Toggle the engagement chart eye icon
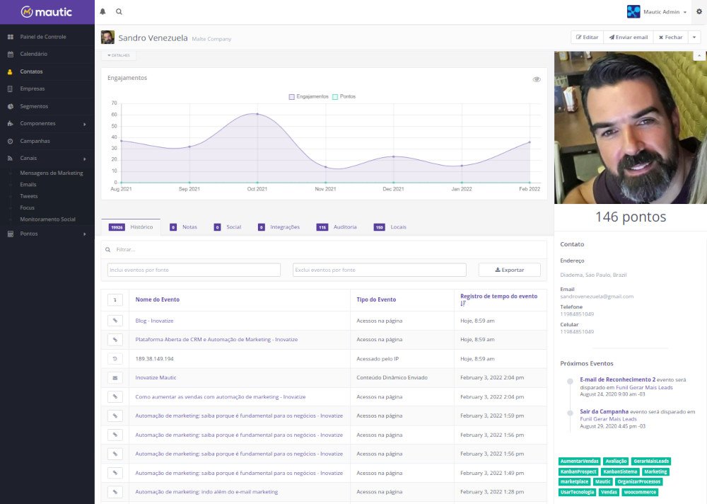Screen dimensions: 707x504 (x=537, y=79)
